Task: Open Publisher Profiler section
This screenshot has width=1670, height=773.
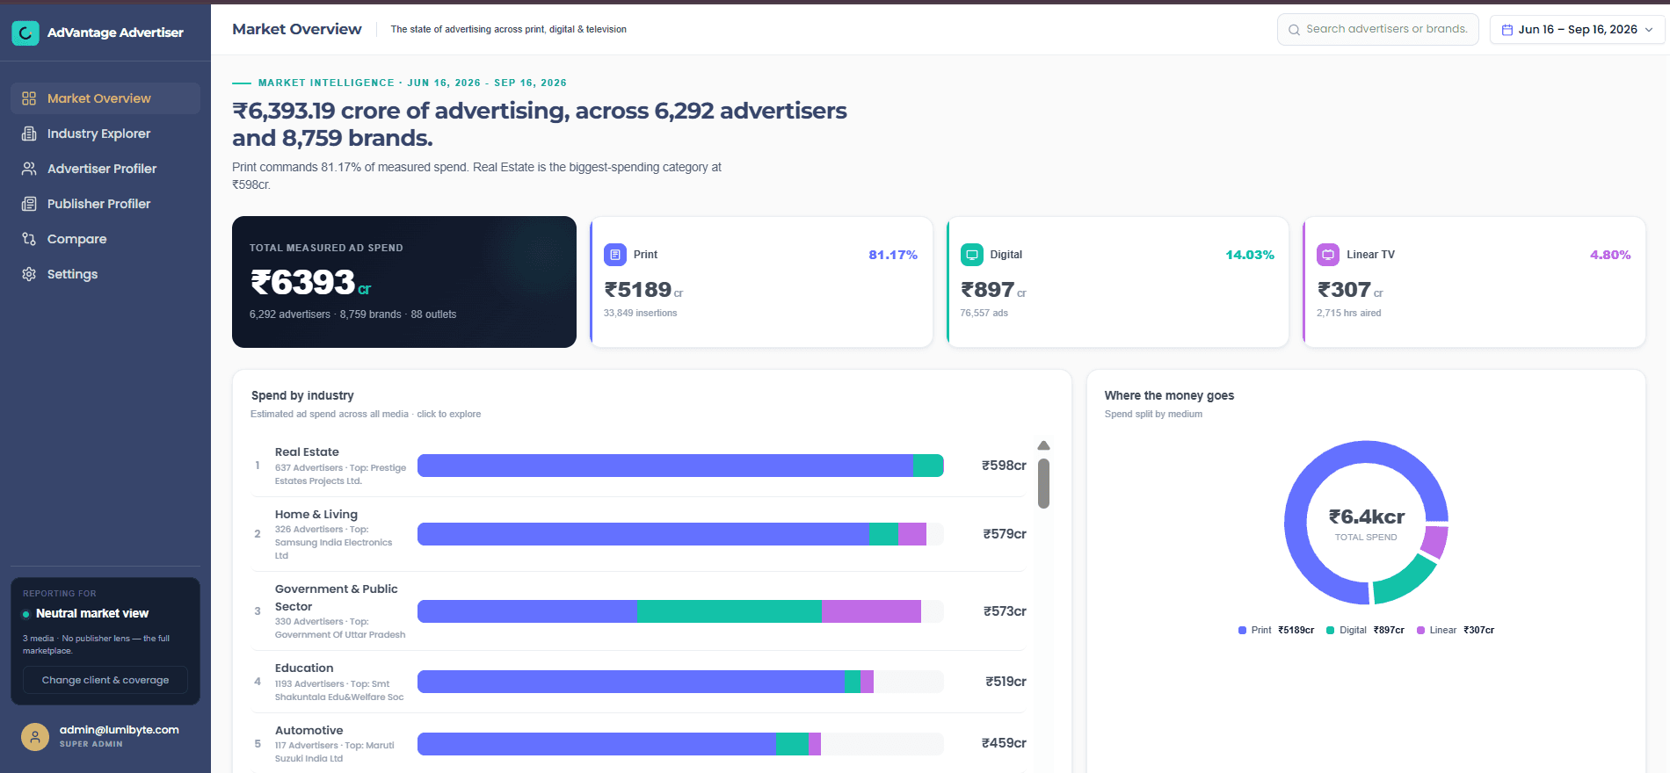Action: tap(105, 204)
